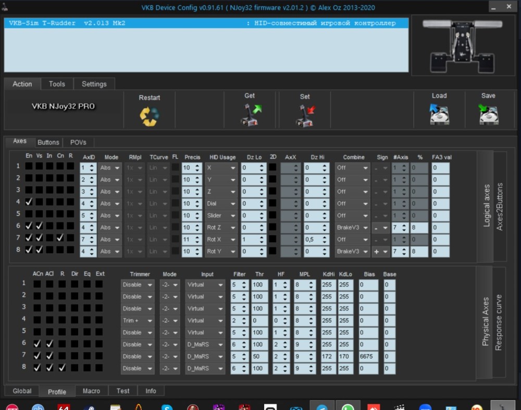Increase the AxID stepper for axis 1
This screenshot has height=410, width=521.
[x=92, y=165]
